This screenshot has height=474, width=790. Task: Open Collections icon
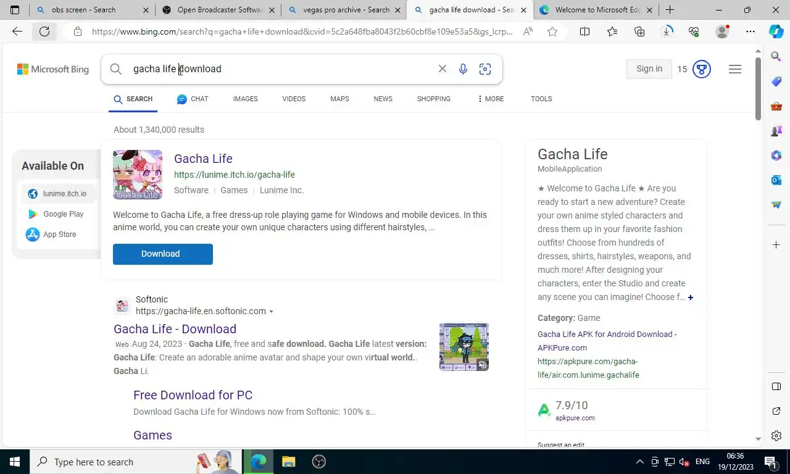[x=639, y=31]
